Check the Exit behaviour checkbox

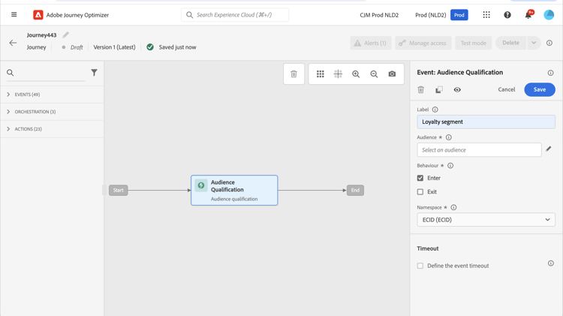tap(420, 191)
